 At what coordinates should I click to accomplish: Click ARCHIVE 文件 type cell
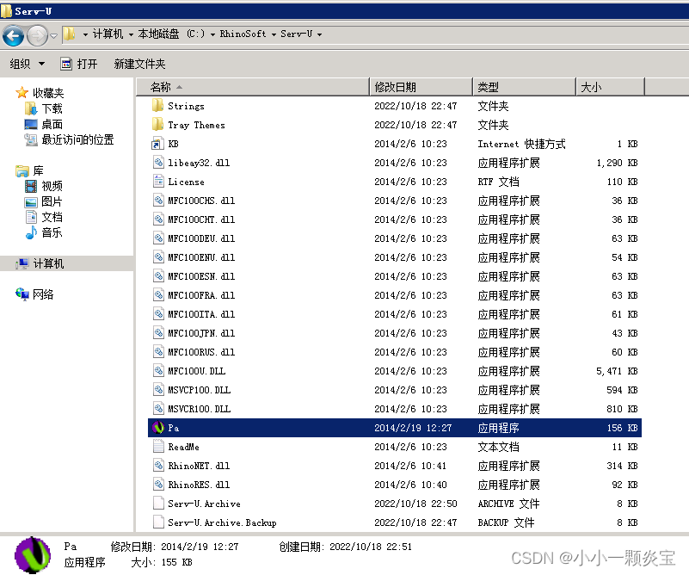508,504
